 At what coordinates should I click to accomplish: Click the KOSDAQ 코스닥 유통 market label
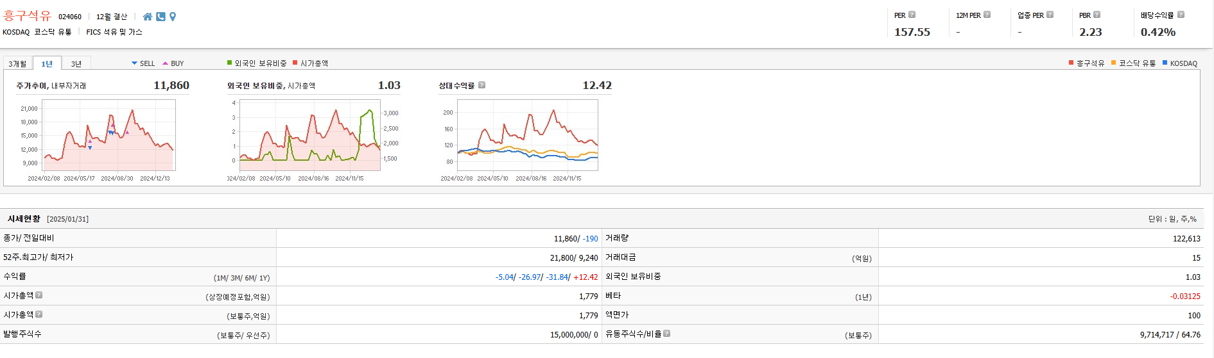tap(37, 32)
